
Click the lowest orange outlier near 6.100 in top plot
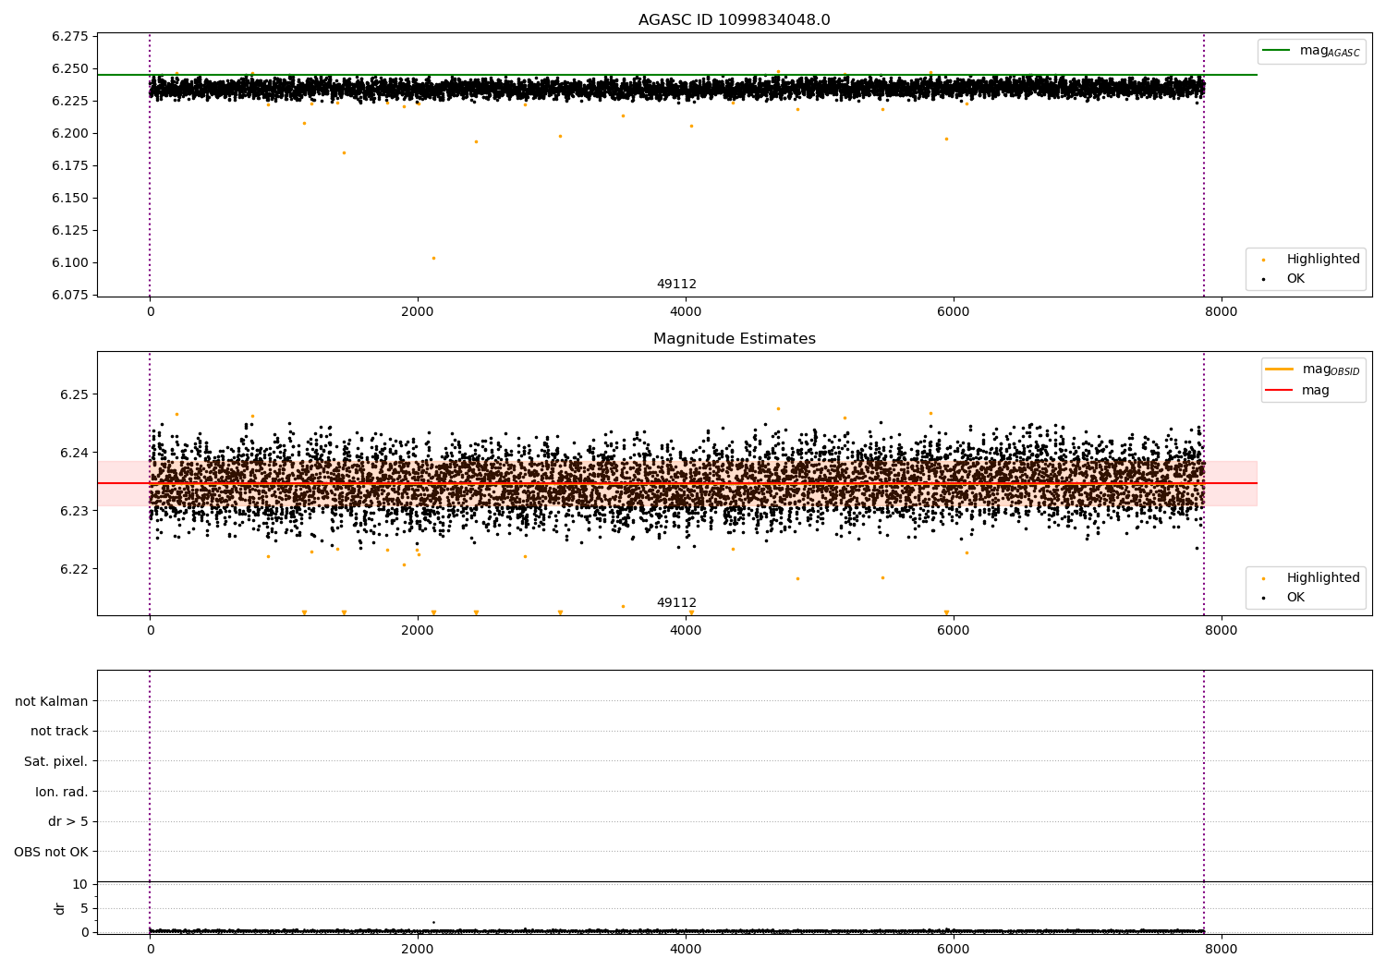pos(433,259)
